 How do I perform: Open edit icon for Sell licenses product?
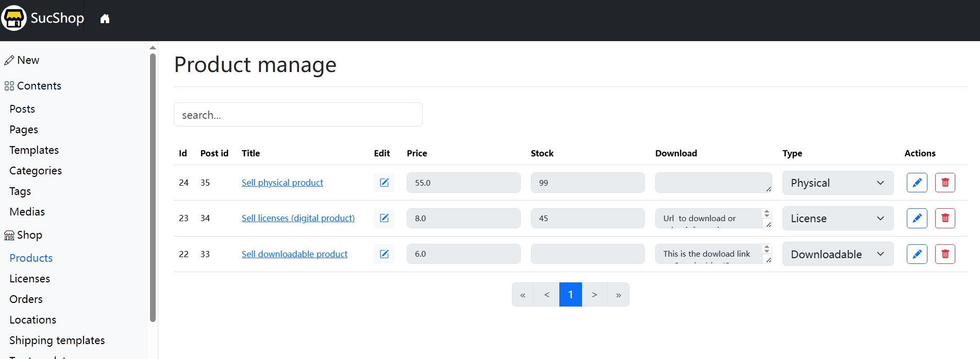click(384, 218)
